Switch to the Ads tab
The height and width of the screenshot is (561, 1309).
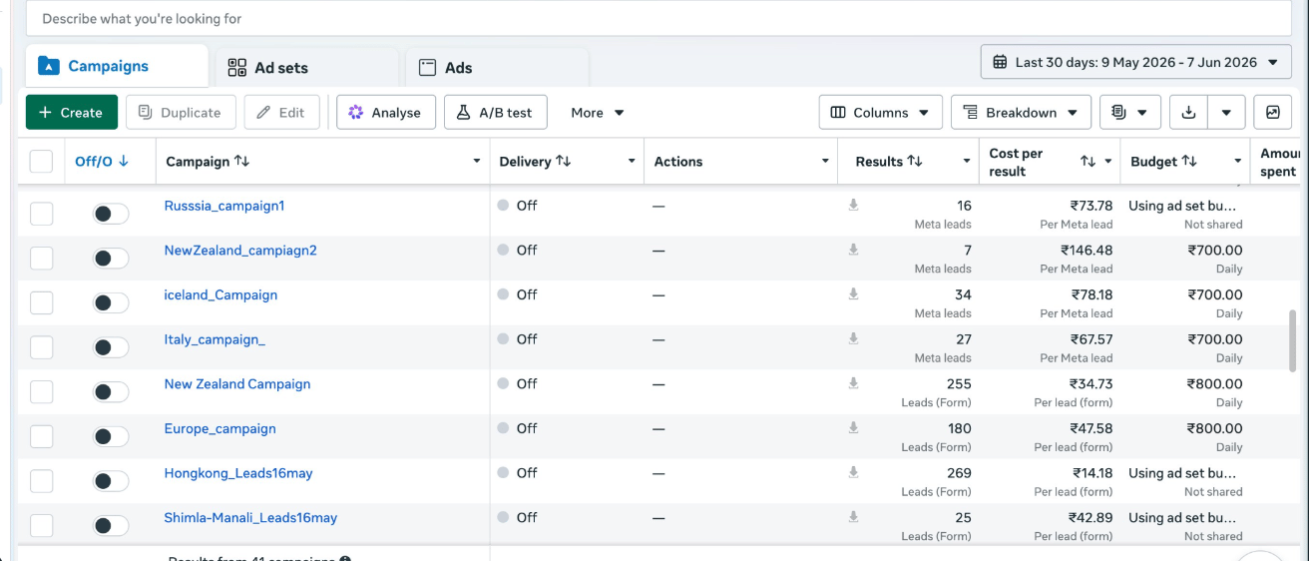(497, 68)
